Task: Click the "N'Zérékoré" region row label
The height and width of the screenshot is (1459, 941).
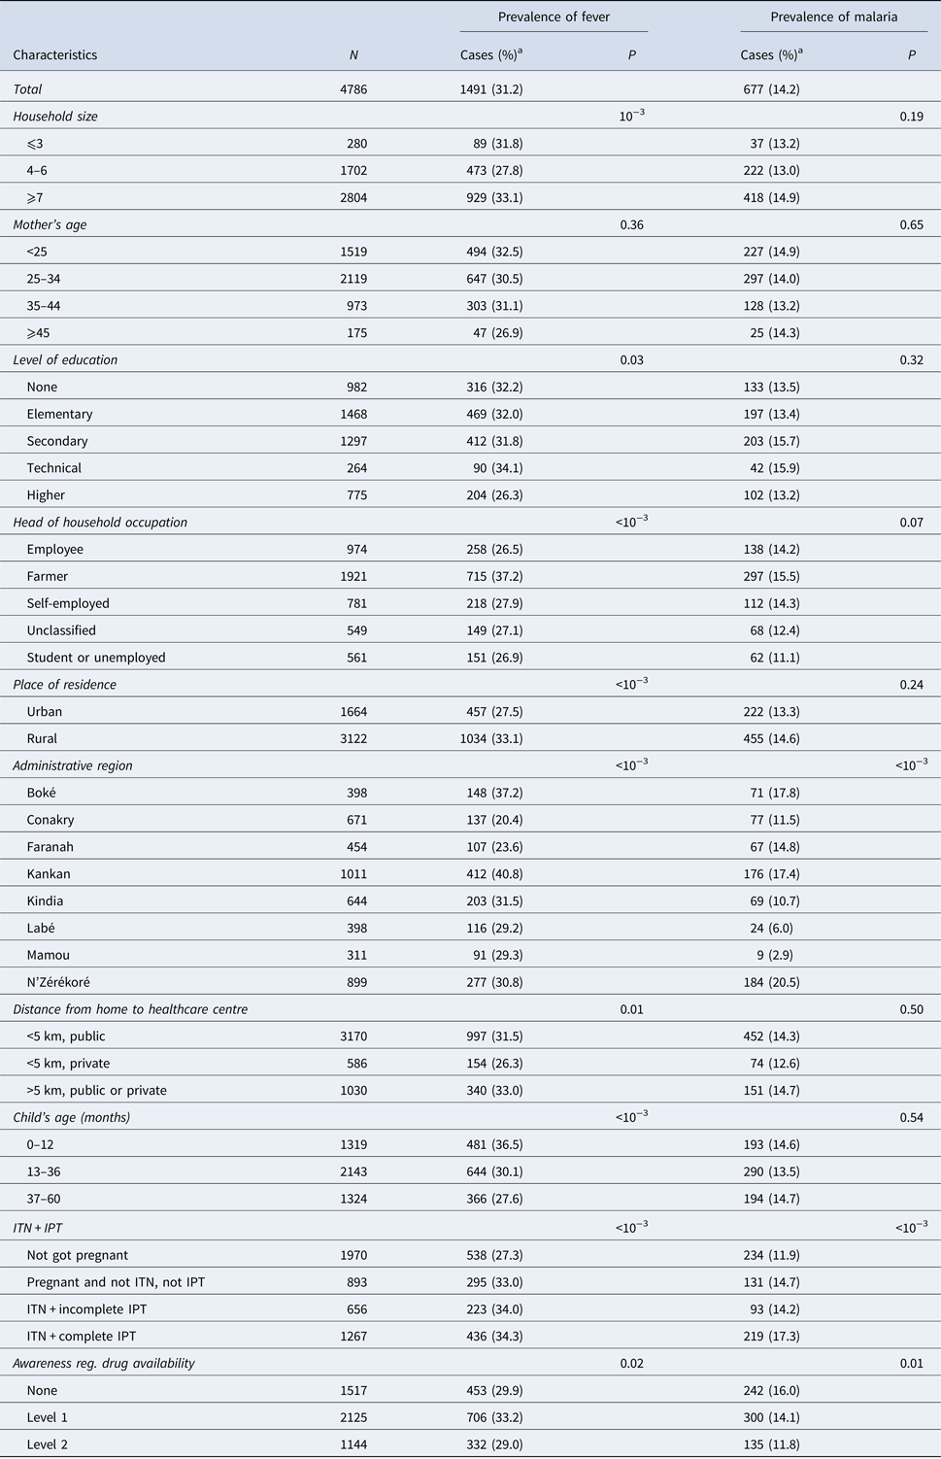Action: click(x=58, y=982)
